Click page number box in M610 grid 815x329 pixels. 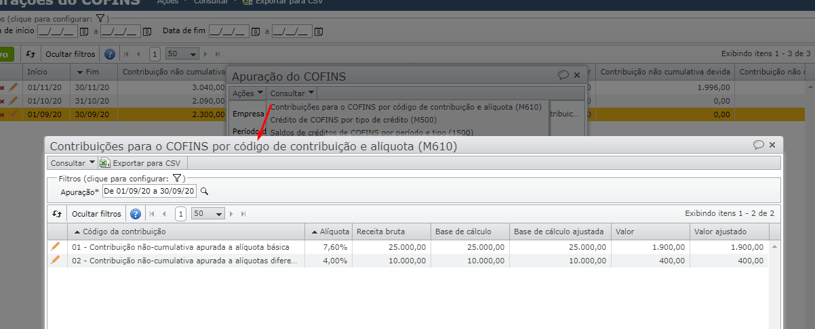coord(180,214)
